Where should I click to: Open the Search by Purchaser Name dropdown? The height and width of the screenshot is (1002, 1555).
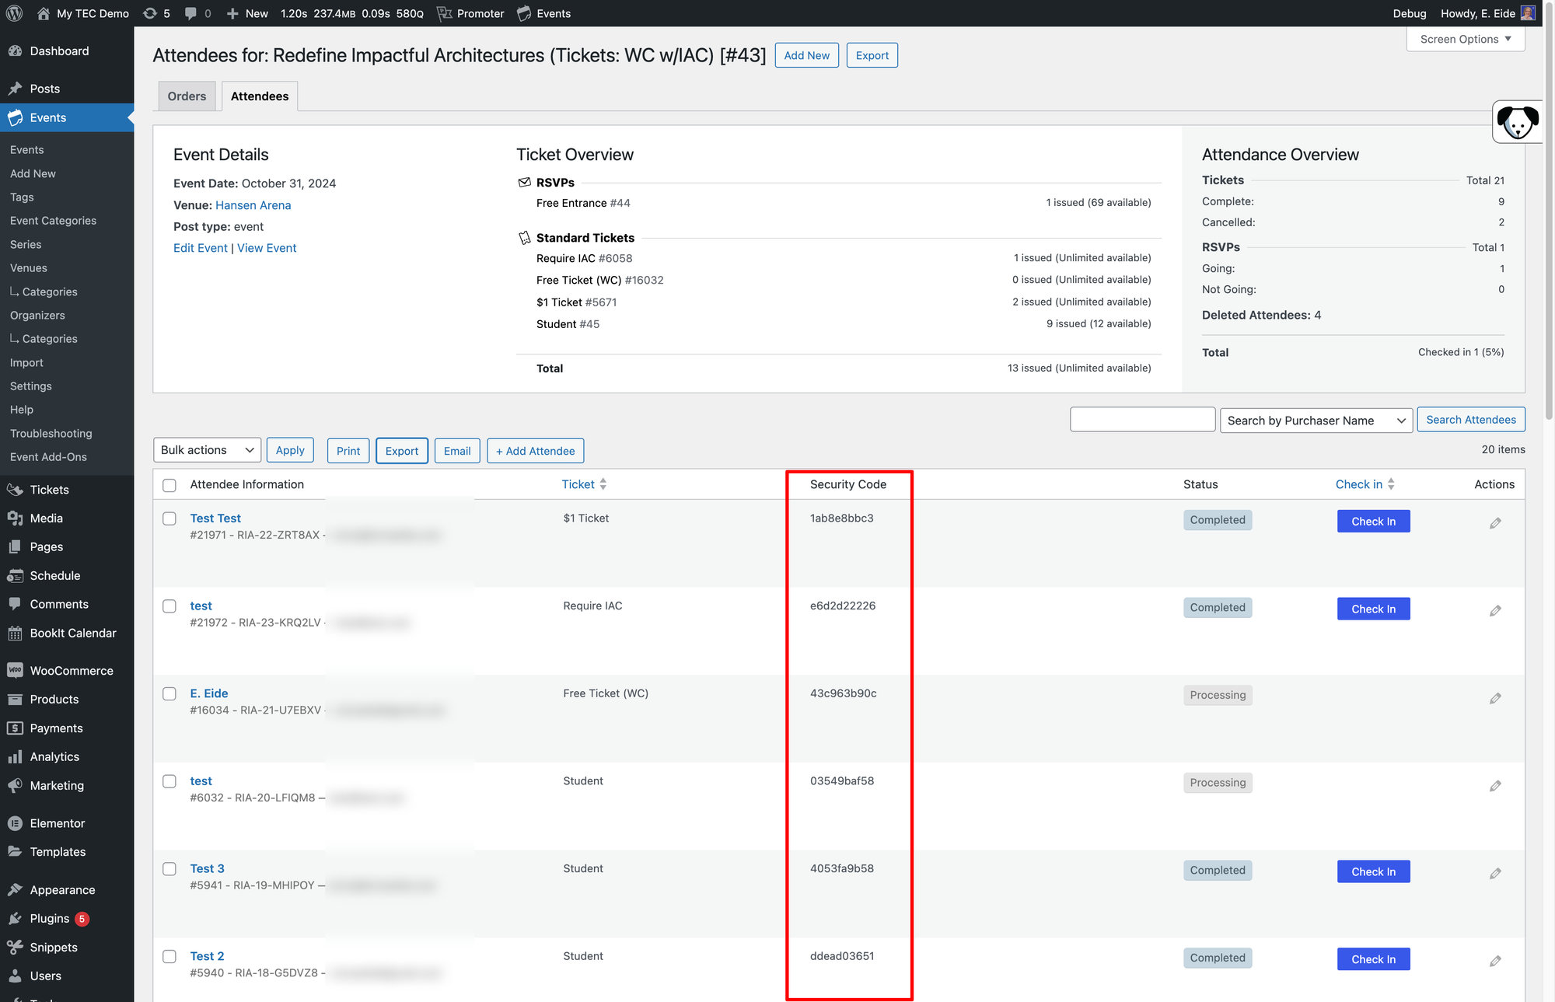point(1316,421)
